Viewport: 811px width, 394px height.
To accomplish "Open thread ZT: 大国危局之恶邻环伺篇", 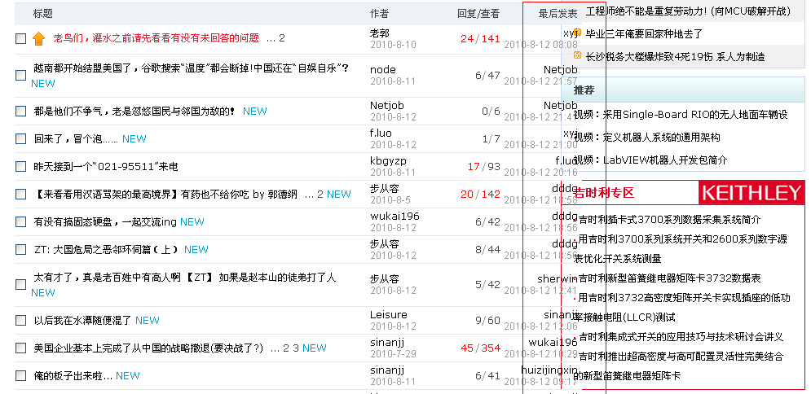I will (106, 250).
